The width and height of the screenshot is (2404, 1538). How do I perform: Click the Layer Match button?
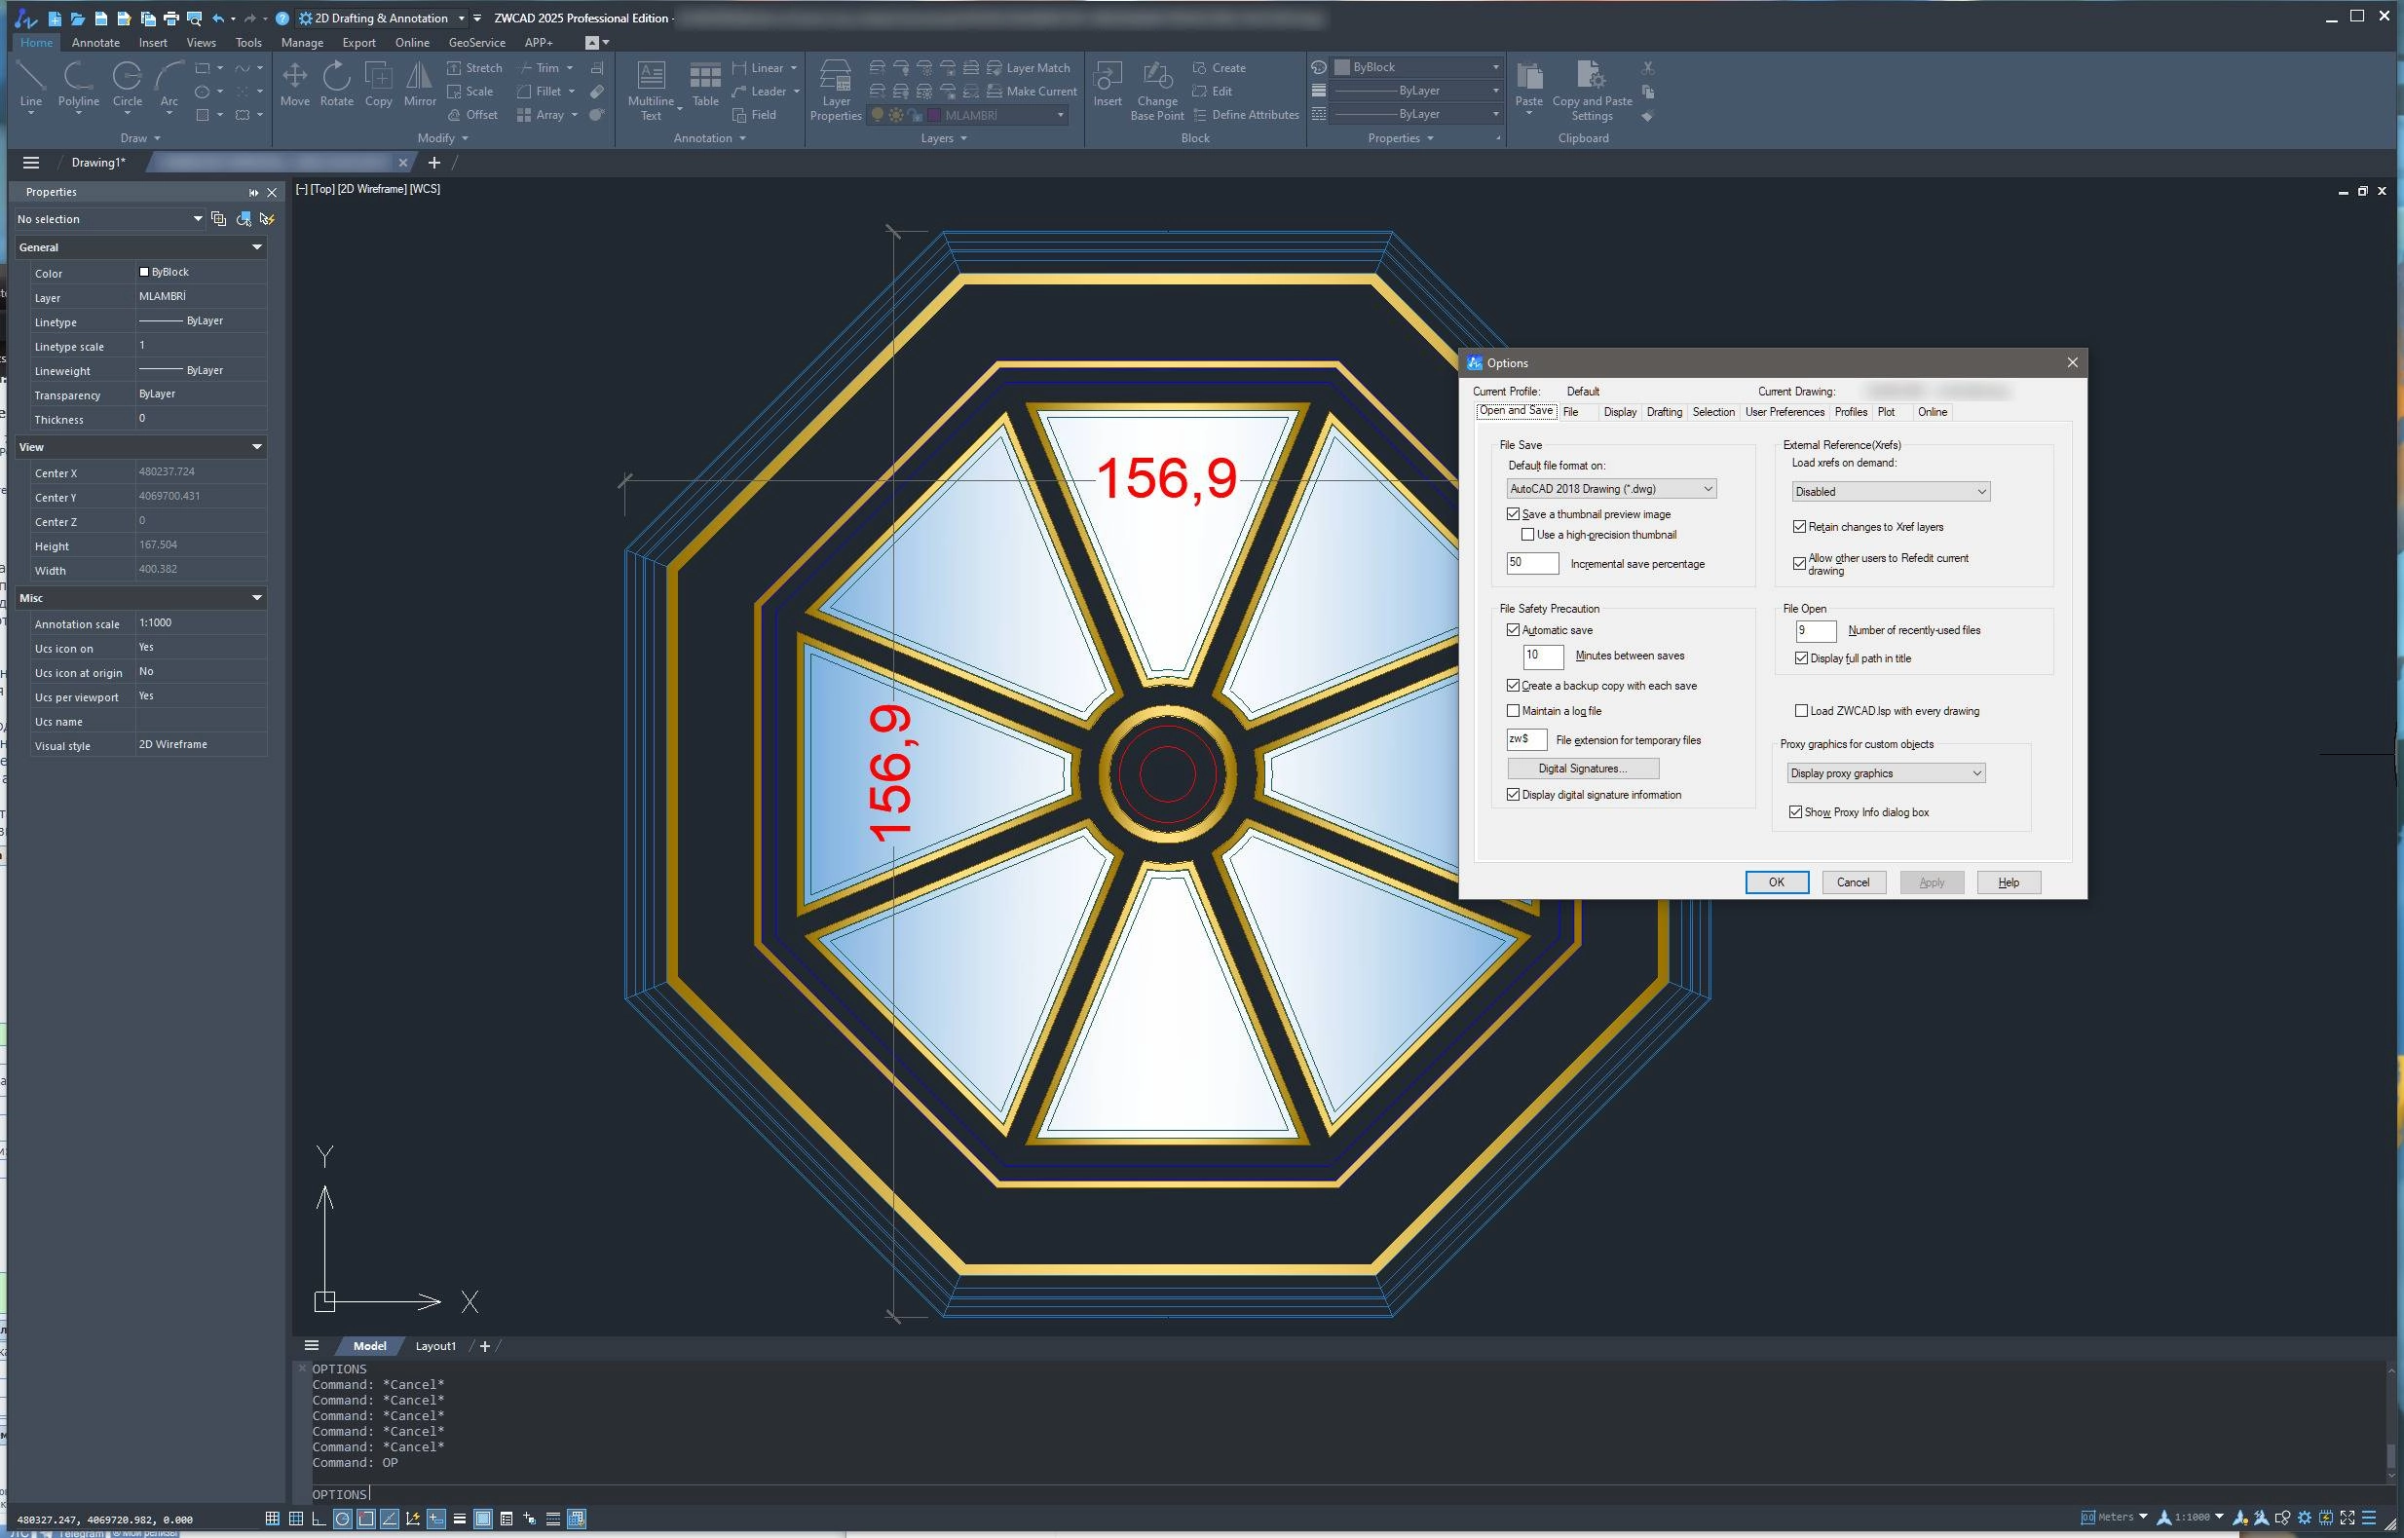pos(1028,68)
